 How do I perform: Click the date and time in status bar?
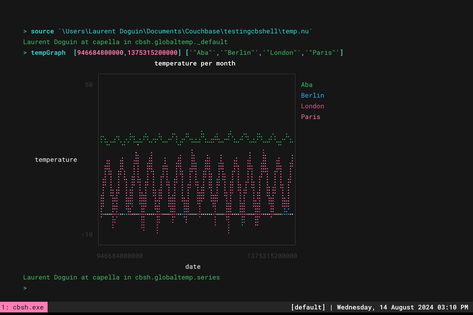(402, 307)
